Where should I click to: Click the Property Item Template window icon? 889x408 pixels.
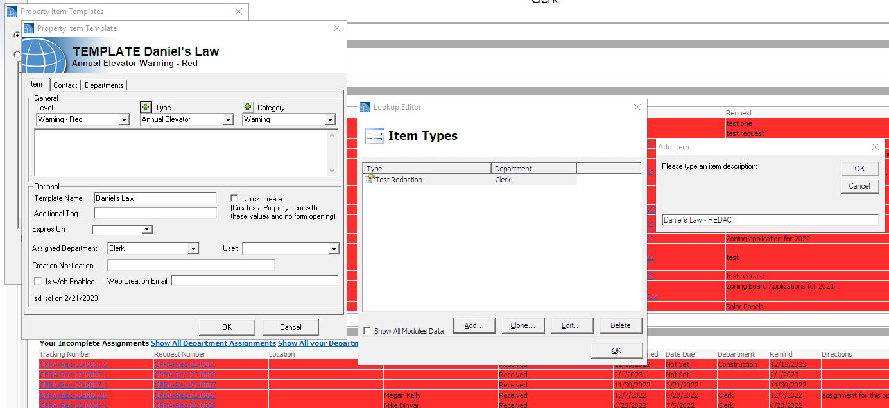[29, 28]
